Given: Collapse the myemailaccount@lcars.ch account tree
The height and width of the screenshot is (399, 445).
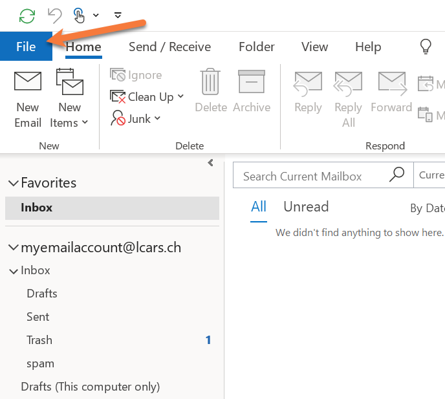Looking at the screenshot, I should [x=13, y=248].
